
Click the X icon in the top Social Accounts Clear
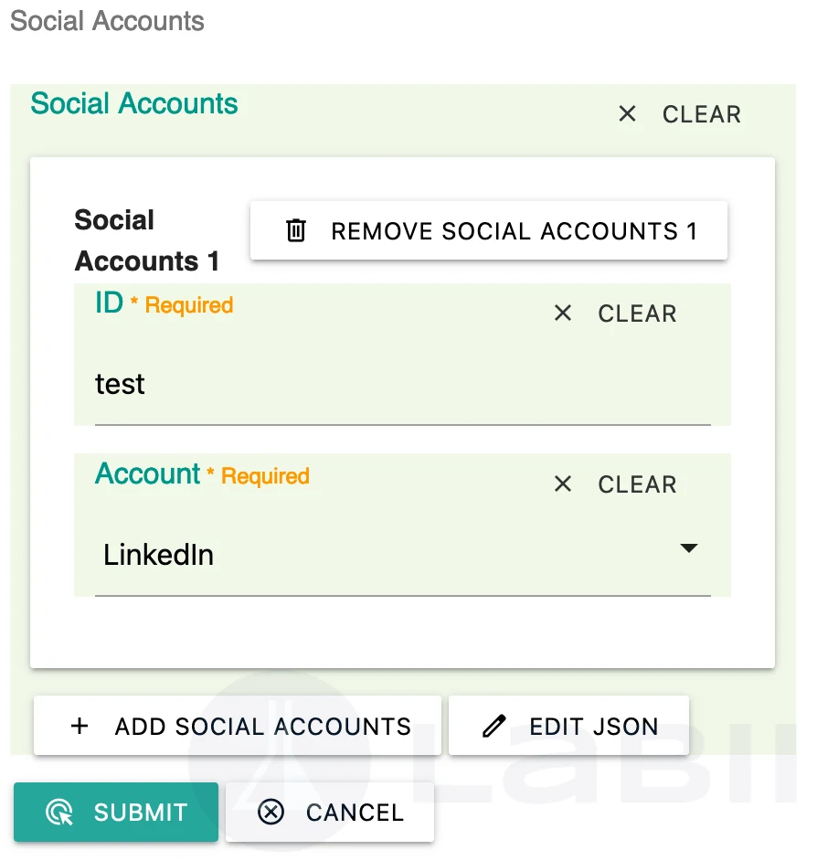[x=627, y=114]
